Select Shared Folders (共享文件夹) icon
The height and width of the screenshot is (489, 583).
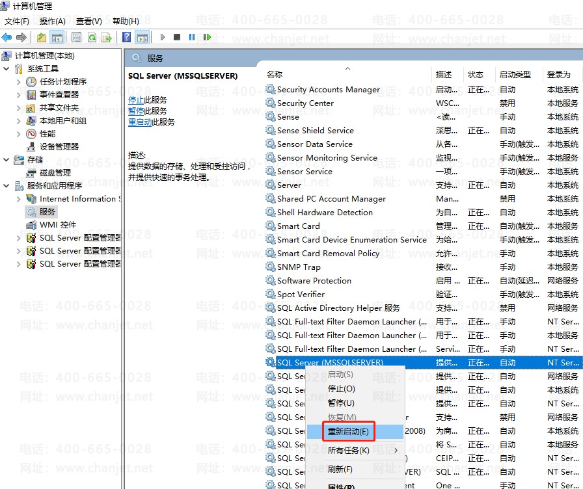(x=31, y=108)
